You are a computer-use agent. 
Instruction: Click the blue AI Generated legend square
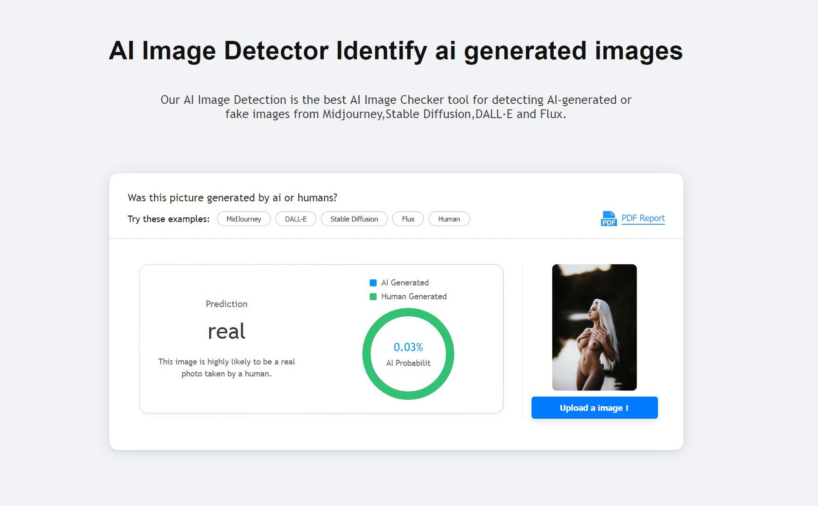[x=373, y=283]
